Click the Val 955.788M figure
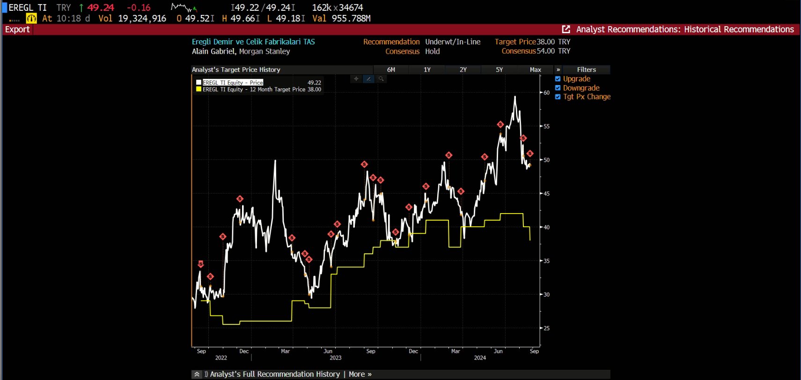Image resolution: width=801 pixels, height=380 pixels. click(341, 19)
